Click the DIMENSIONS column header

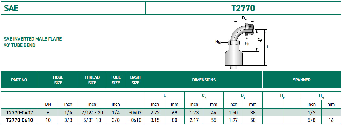coord(204,80)
